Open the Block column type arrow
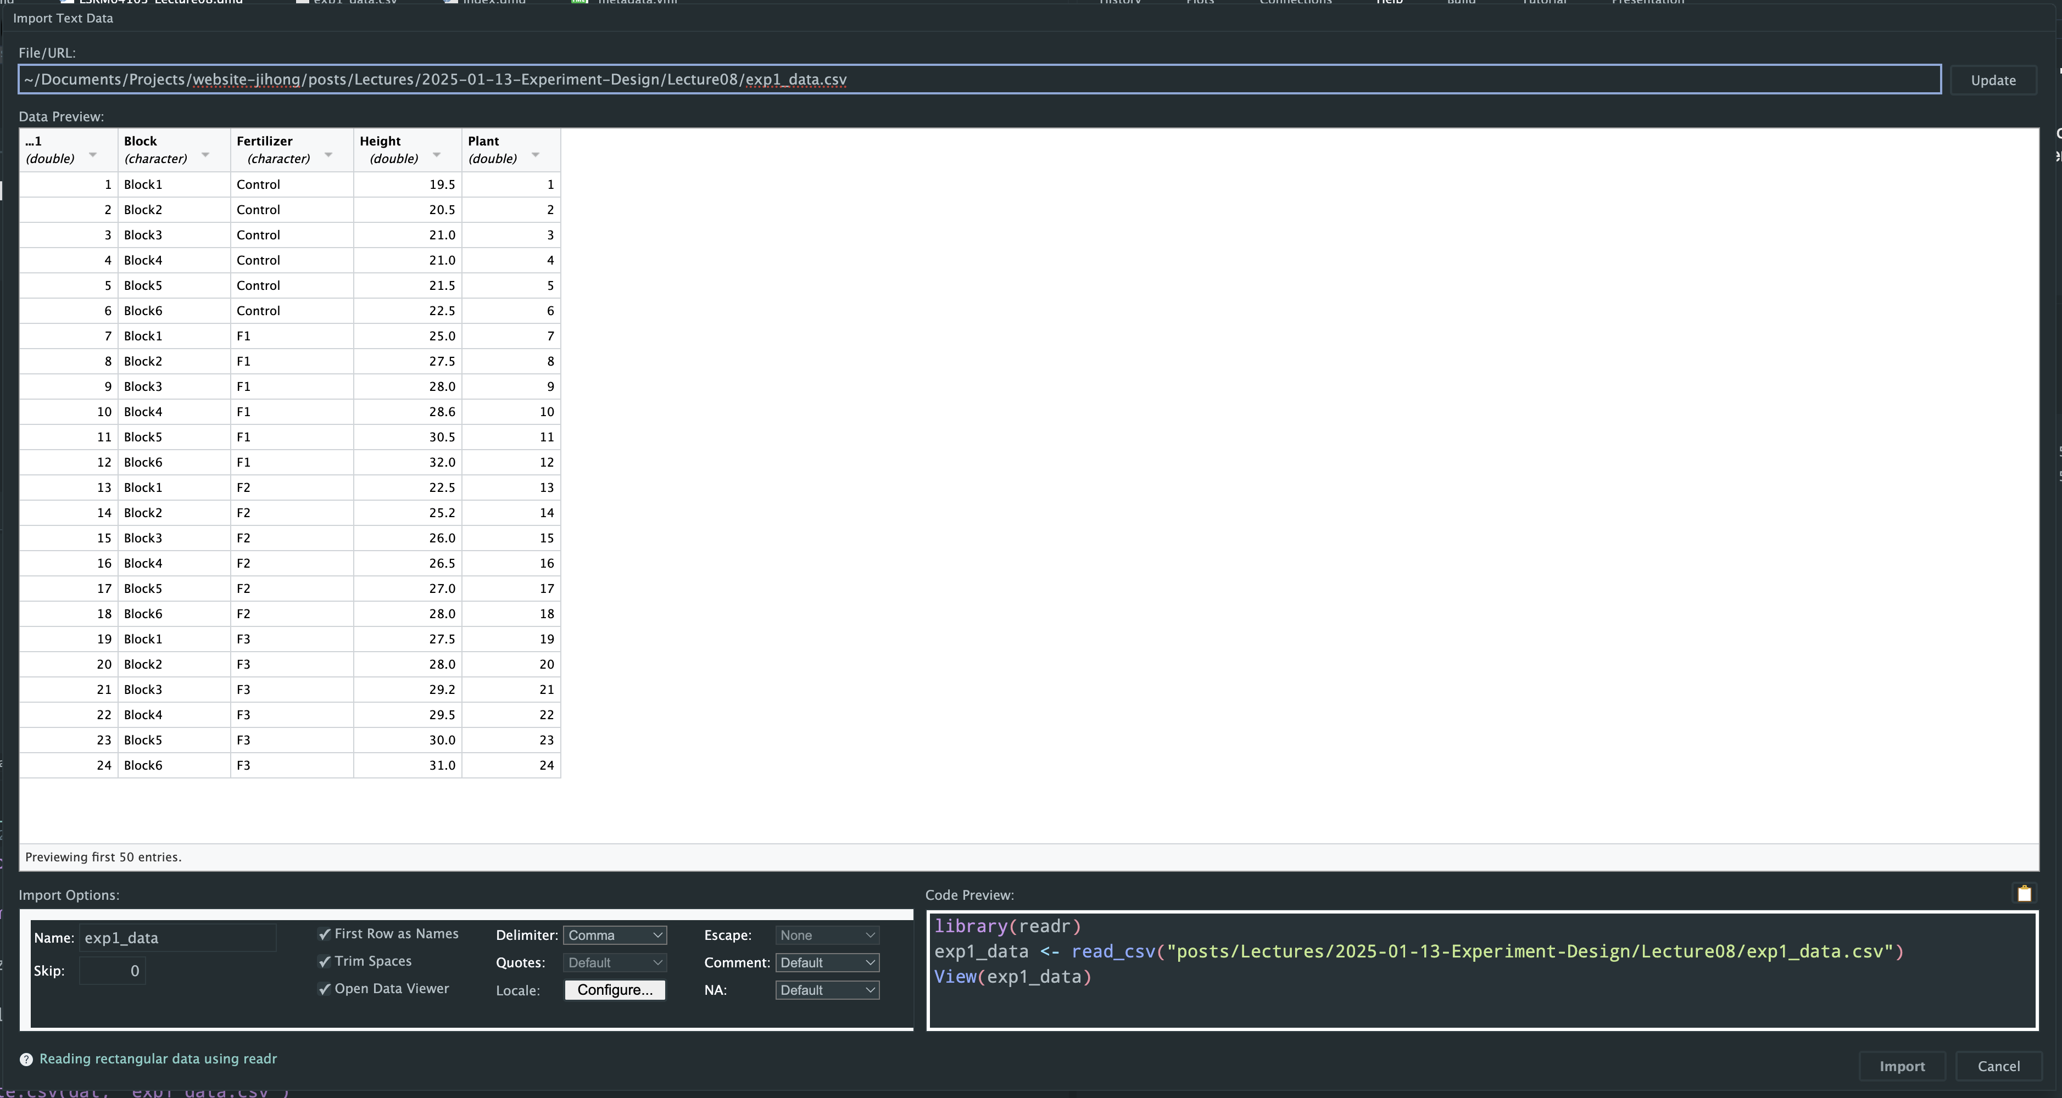The width and height of the screenshot is (2062, 1098). (206, 154)
